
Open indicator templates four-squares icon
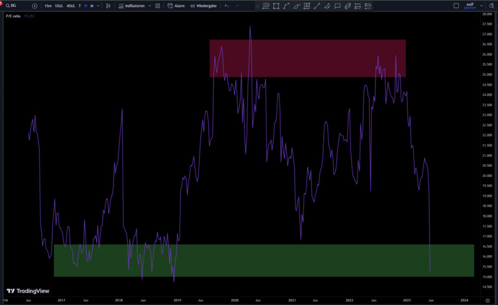[x=157, y=5]
